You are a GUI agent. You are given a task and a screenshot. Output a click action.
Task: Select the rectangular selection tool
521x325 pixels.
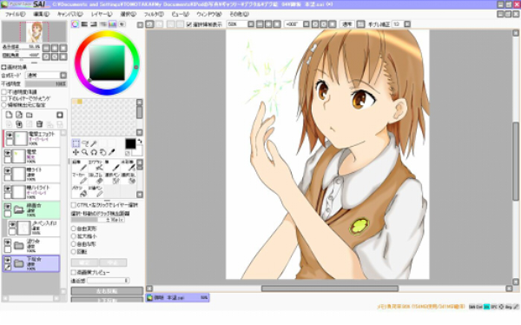pyautogui.click(x=76, y=143)
